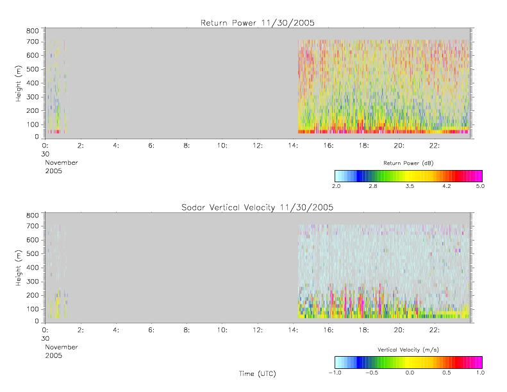Click the -0.5 tick under Vertical Velocity colorbar

(372, 373)
